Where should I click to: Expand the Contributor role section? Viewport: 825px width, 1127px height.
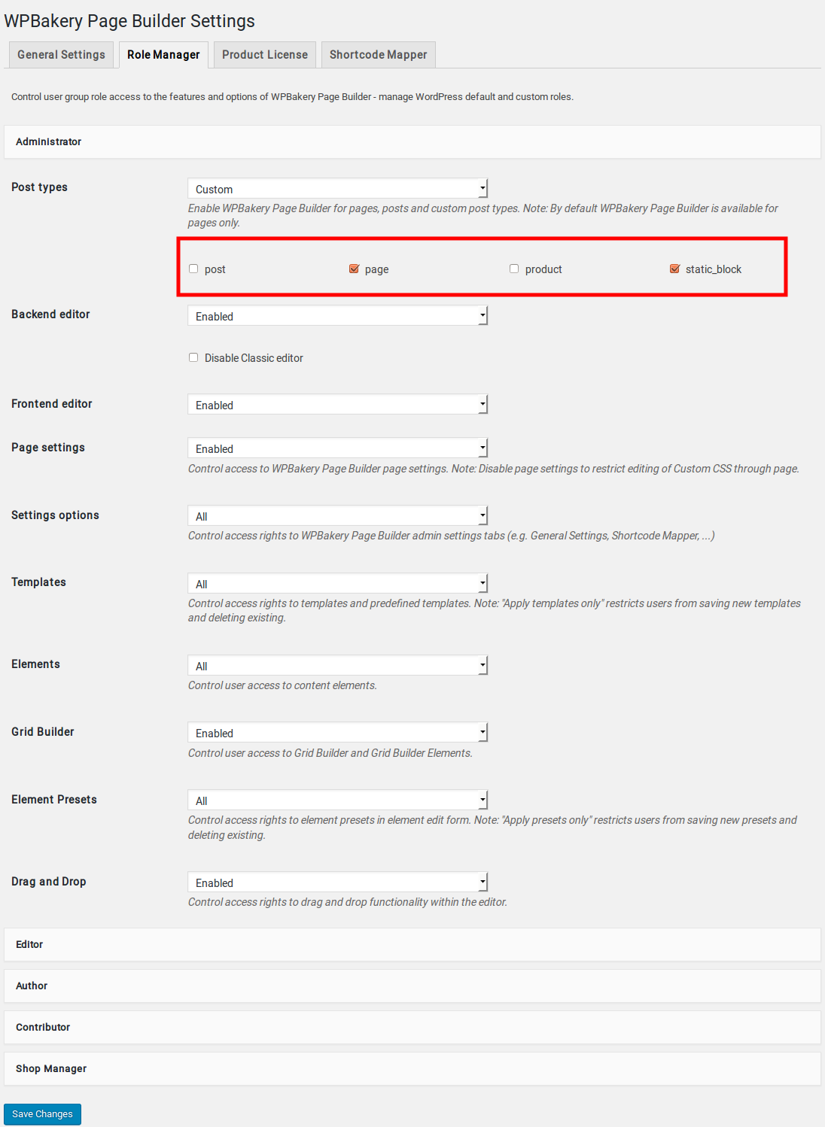pos(412,1027)
